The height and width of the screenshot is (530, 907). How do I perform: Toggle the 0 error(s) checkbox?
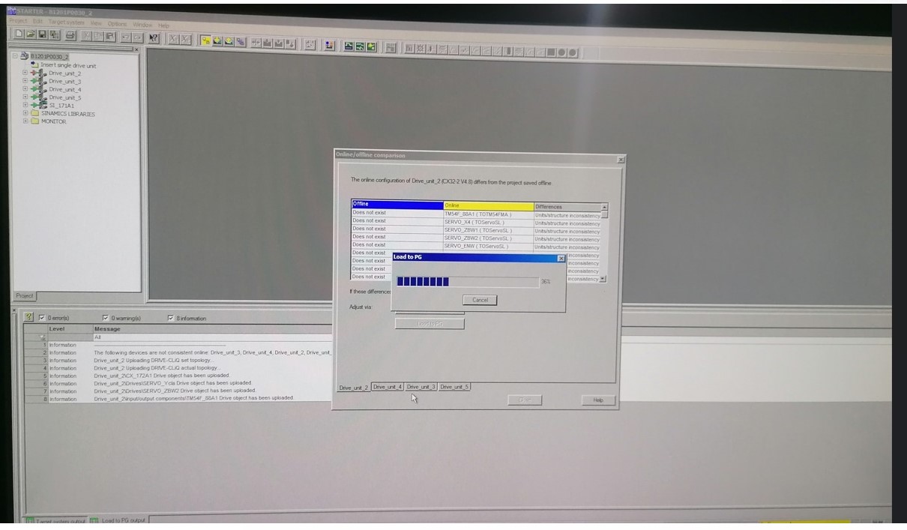point(42,318)
